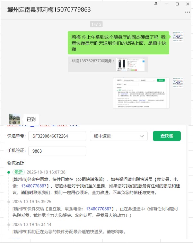The image size is (193, 243).
Task: Click the 已到 reply message bubble
Action: click(31, 119)
